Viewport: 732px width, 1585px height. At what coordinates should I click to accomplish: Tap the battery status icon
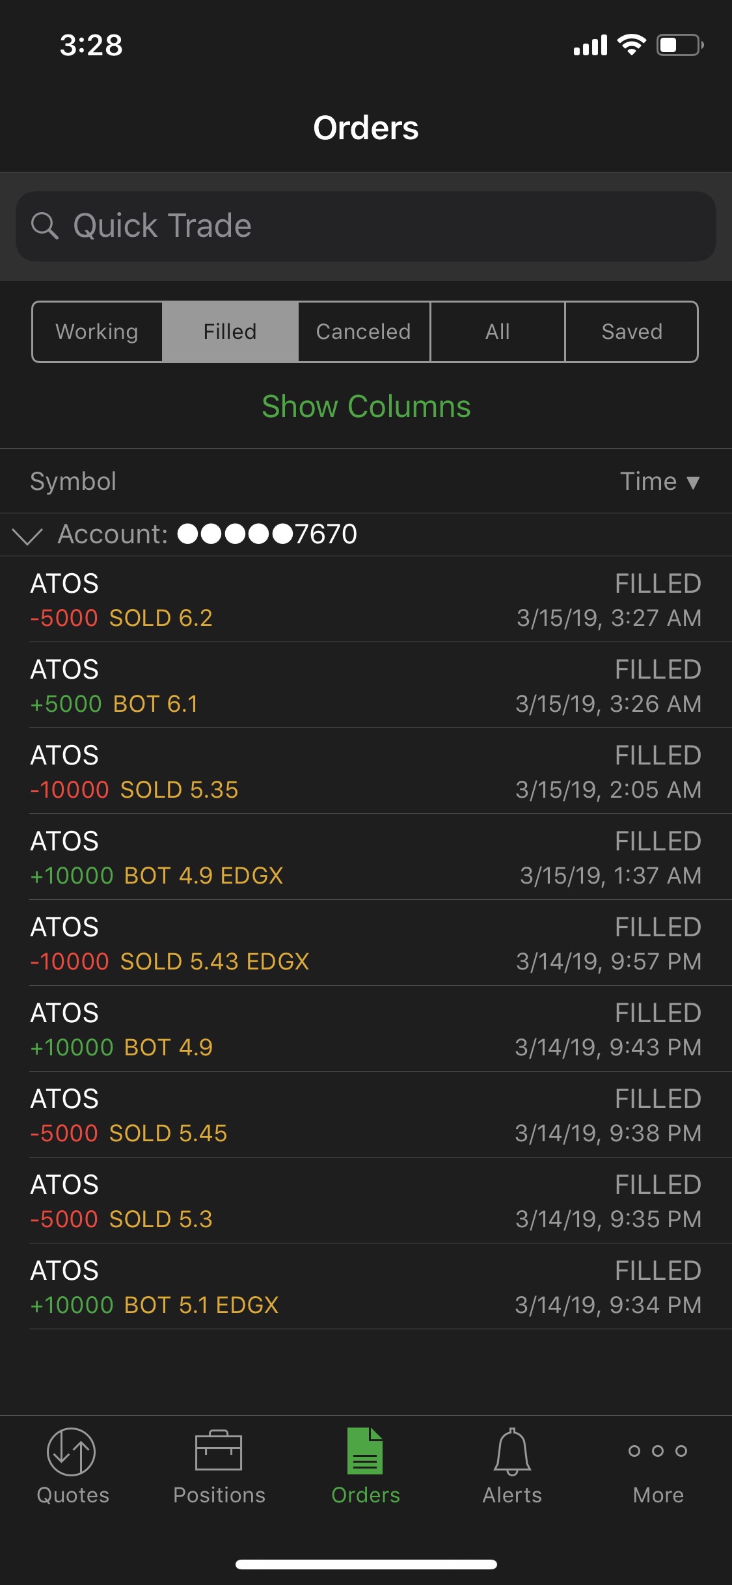pyautogui.click(x=680, y=46)
